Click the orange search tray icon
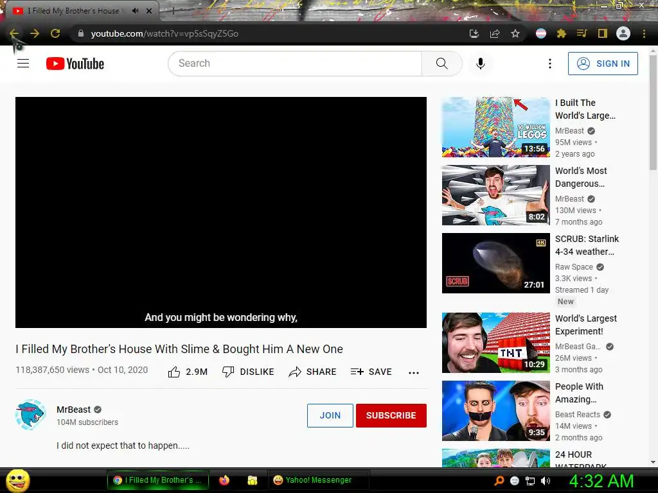Image resolution: width=658 pixels, height=493 pixels. click(499, 481)
